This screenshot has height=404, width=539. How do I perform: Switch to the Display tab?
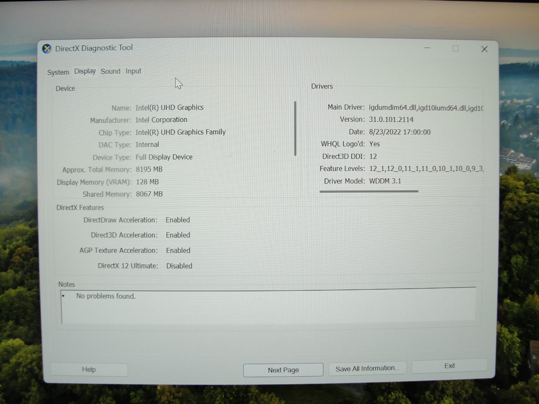85,71
